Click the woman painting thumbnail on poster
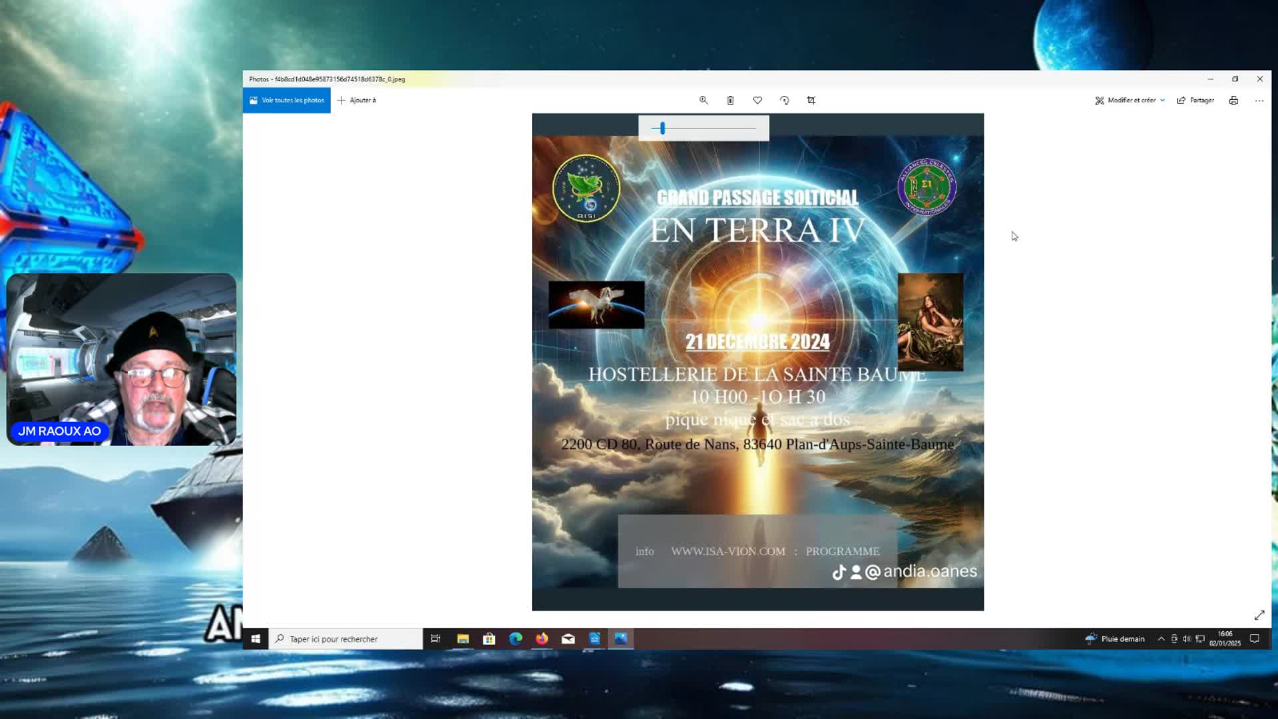Image resolution: width=1278 pixels, height=719 pixels. pyautogui.click(x=930, y=322)
